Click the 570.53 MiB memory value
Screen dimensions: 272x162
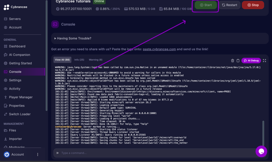point(137,9)
